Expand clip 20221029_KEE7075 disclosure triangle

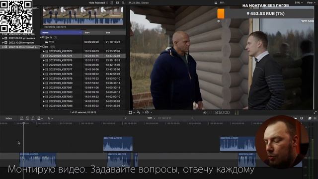point(44,61)
